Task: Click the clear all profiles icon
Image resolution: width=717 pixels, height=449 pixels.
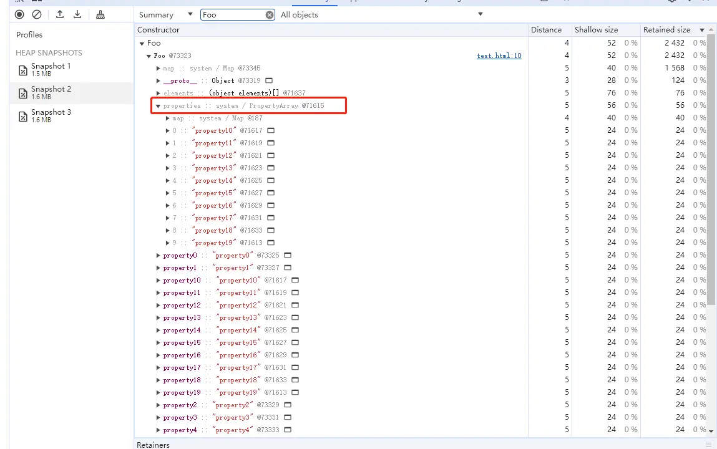Action: tap(37, 14)
